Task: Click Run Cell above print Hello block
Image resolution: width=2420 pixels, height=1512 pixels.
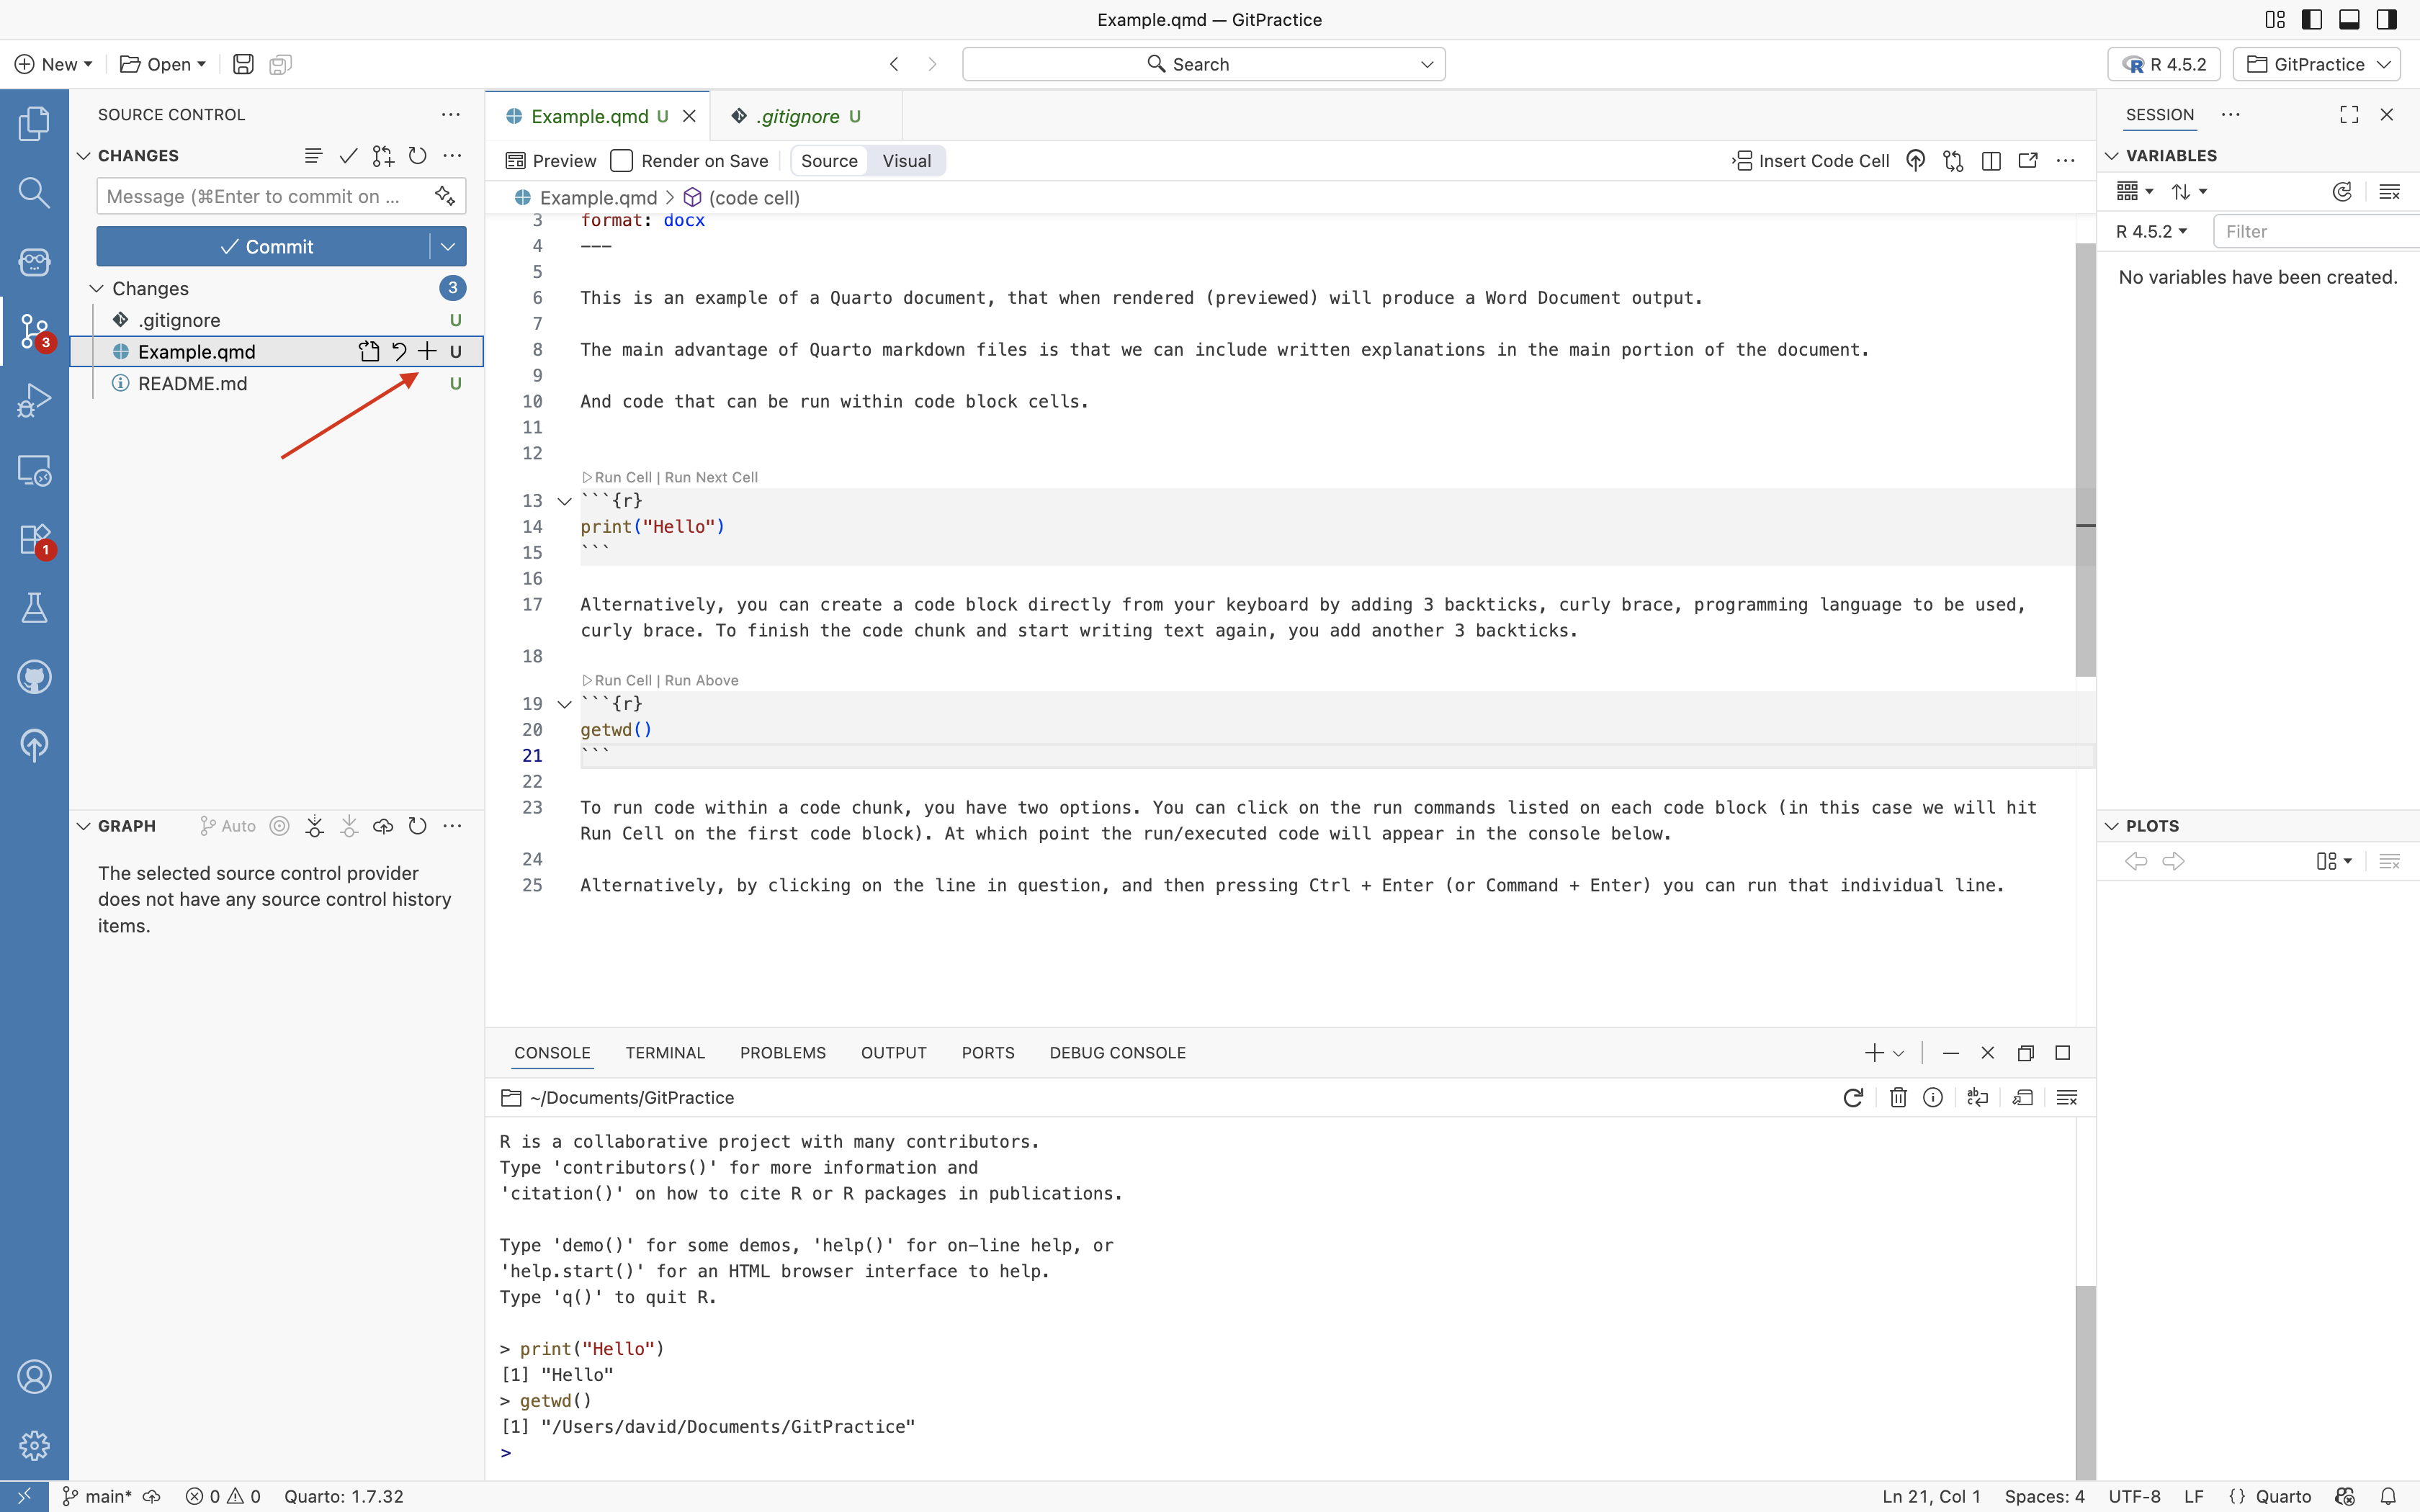Action: (x=622, y=478)
